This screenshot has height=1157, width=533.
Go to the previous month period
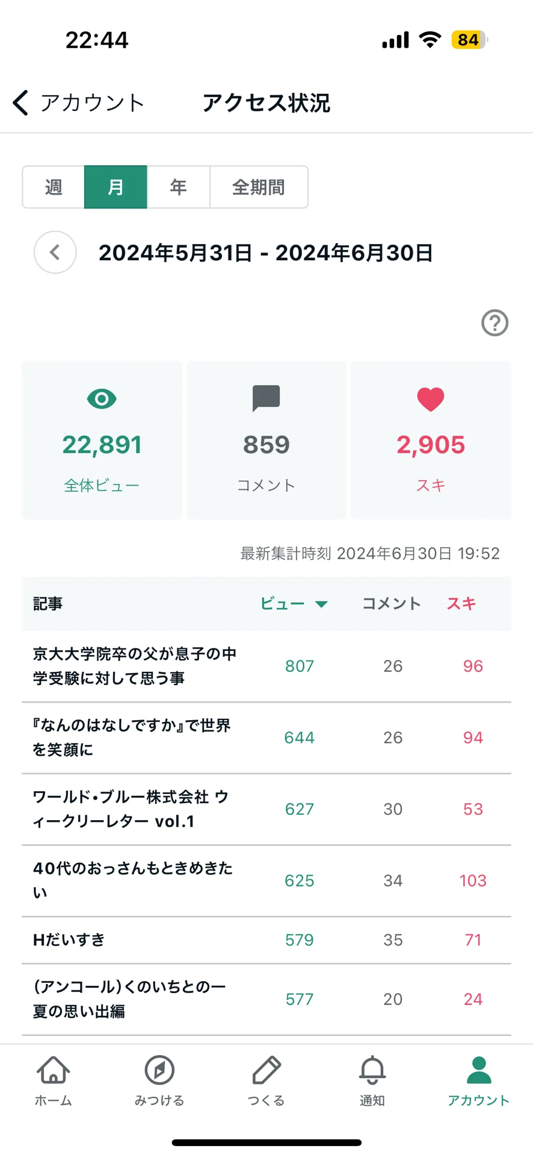point(55,252)
